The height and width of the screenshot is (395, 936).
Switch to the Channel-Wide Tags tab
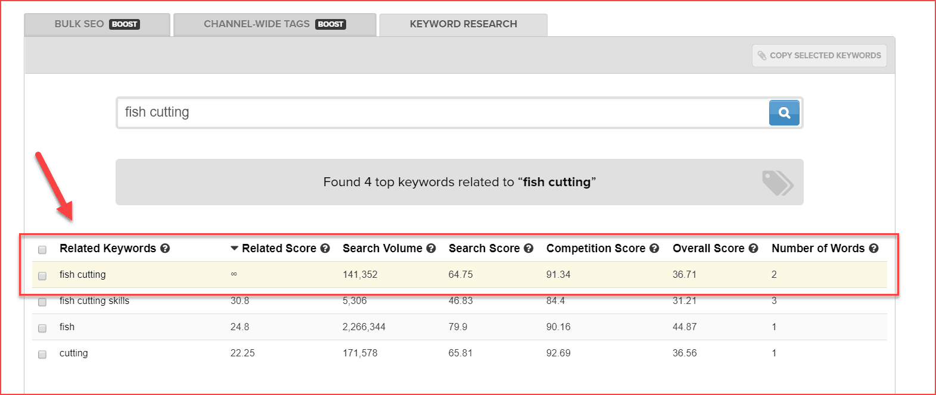point(274,24)
